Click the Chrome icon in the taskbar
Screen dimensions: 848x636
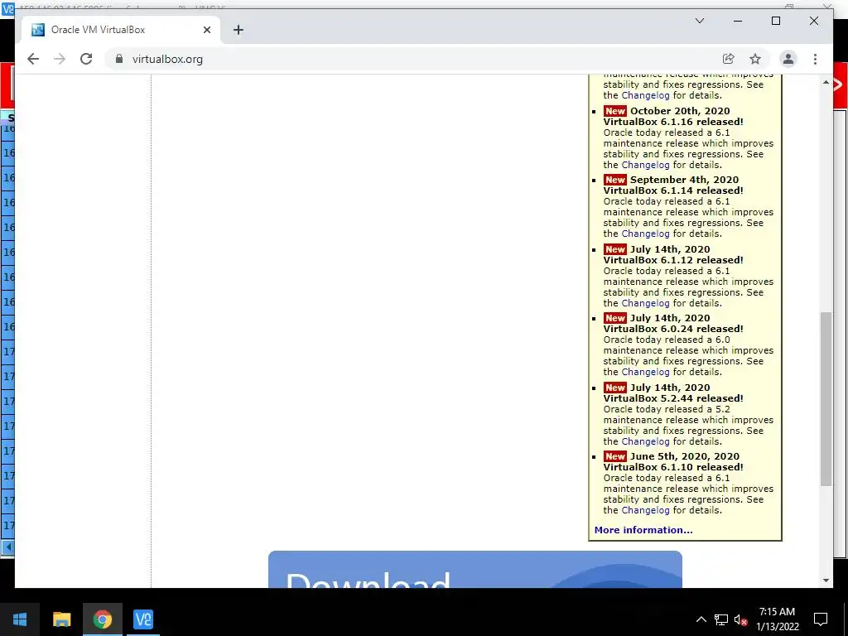[102, 619]
